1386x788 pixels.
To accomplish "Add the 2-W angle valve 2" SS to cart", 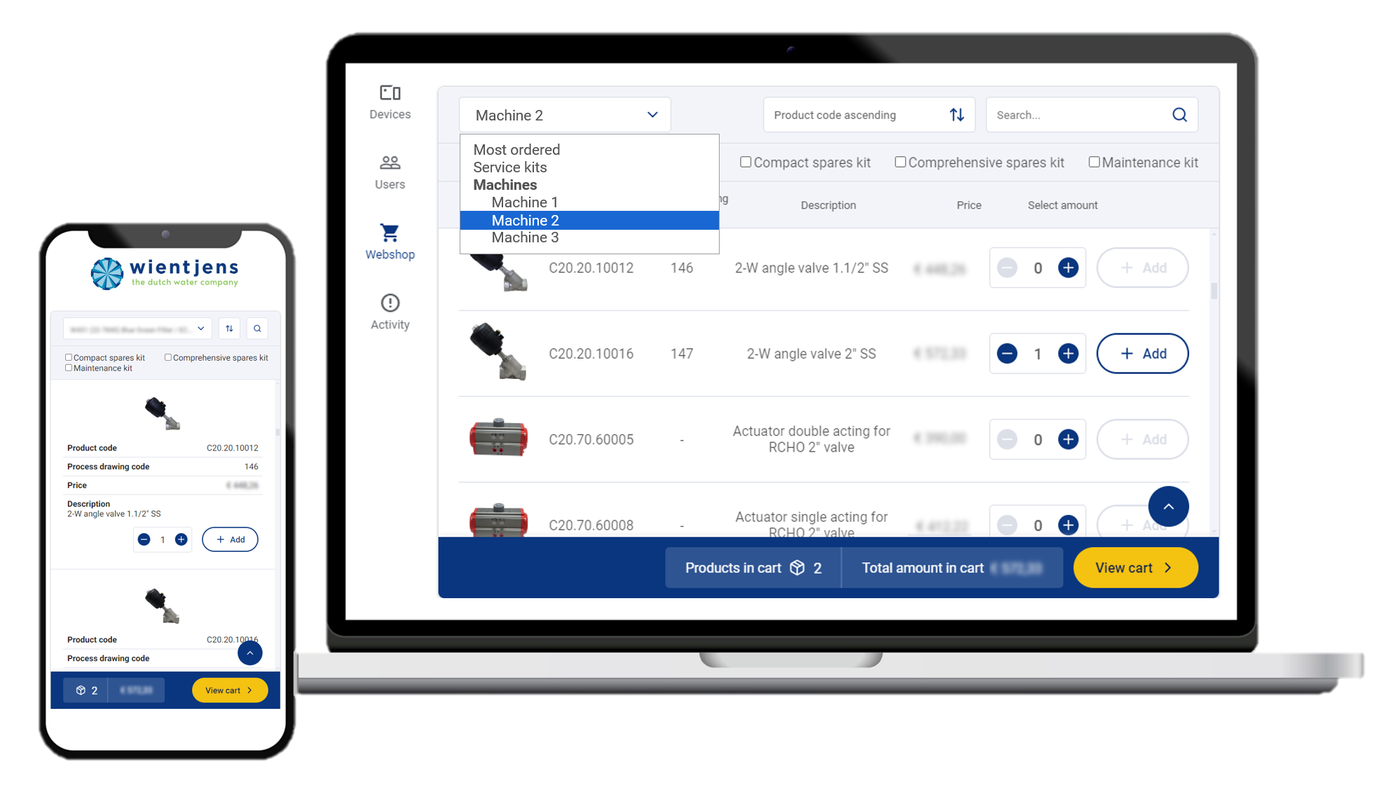I will (1142, 354).
